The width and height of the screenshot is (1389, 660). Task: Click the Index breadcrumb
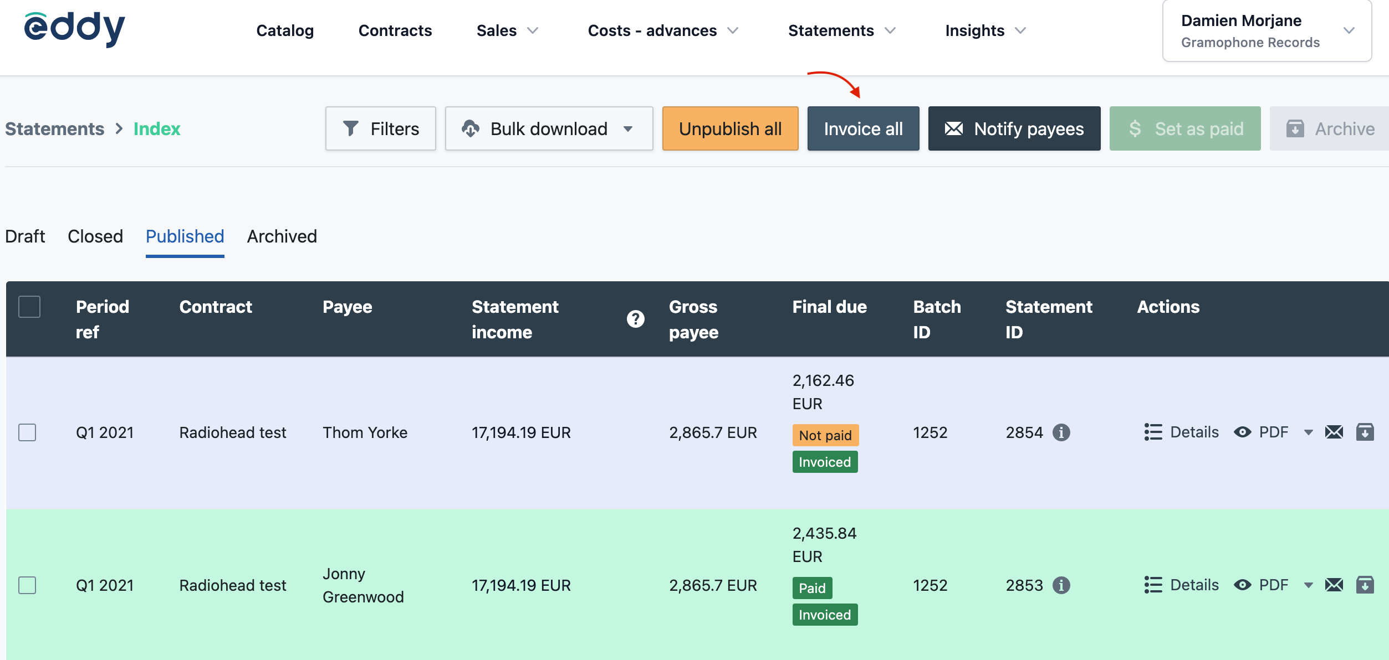pyautogui.click(x=157, y=128)
